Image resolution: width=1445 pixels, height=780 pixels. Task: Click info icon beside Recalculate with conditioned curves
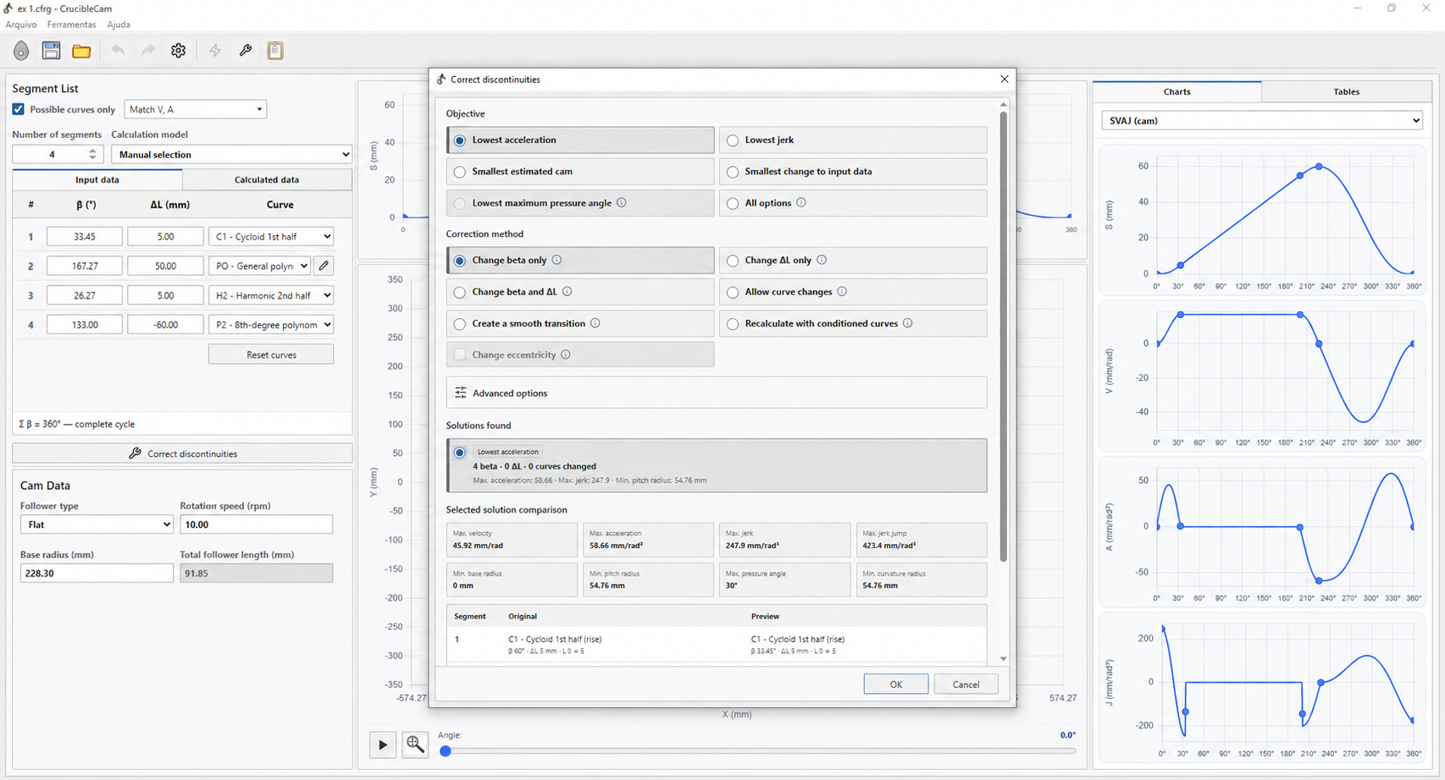(907, 323)
